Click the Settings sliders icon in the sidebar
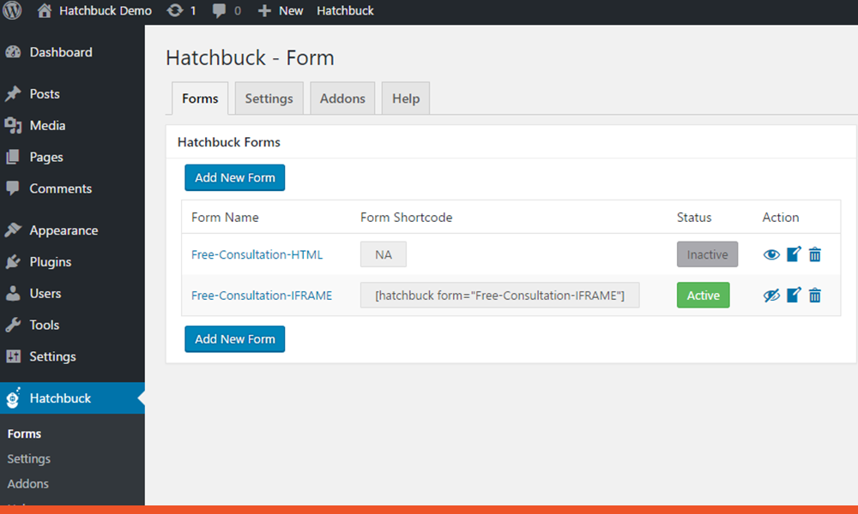This screenshot has width=858, height=514. tap(13, 356)
